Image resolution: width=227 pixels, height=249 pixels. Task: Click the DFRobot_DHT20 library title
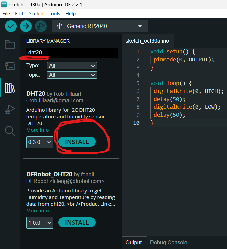point(49,174)
